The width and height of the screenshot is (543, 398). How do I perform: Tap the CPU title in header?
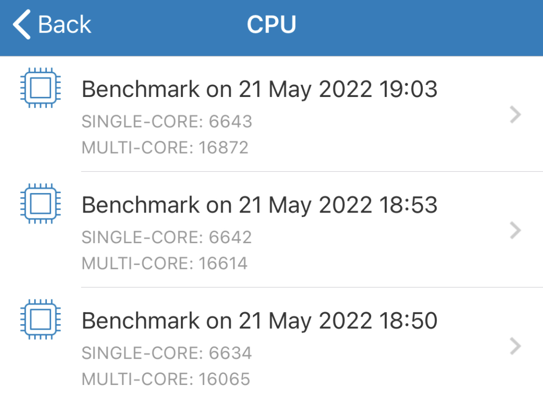pyautogui.click(x=271, y=24)
